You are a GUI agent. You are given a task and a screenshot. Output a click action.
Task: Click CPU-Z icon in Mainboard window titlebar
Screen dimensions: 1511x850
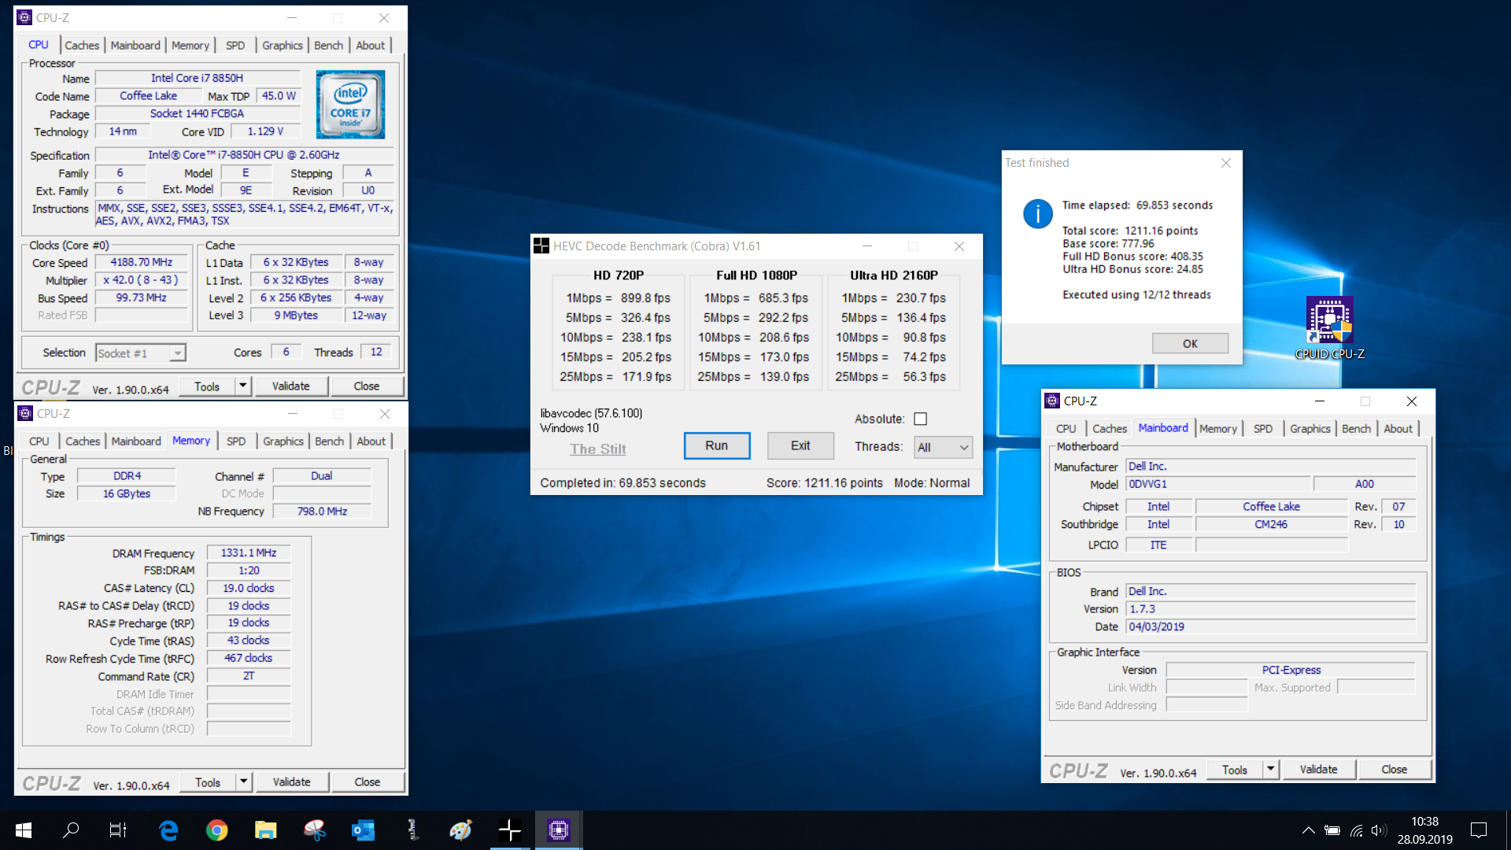tap(1052, 401)
